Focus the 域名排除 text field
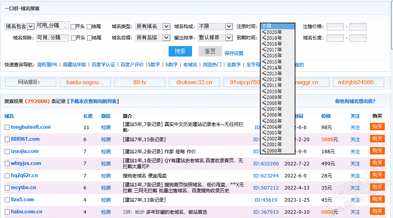This screenshot has height=218, width=393. click(x=53, y=38)
